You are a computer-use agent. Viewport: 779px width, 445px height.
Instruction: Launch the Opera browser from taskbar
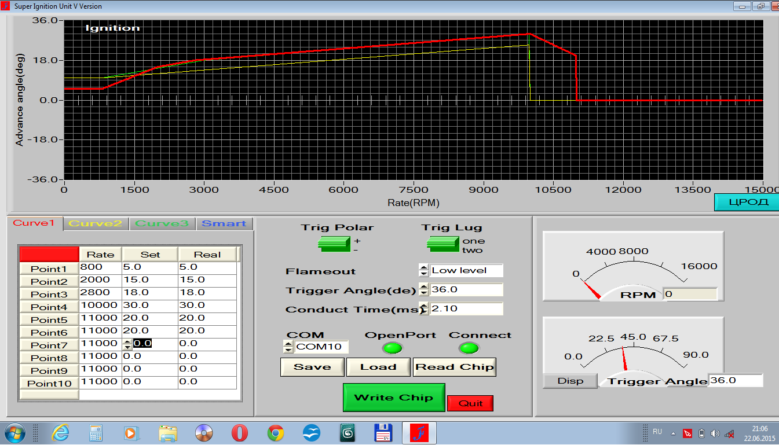coord(239,433)
